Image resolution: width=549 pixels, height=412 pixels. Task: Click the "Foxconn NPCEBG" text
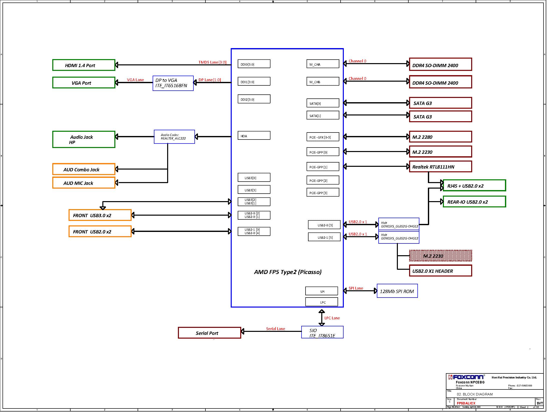[470, 382]
